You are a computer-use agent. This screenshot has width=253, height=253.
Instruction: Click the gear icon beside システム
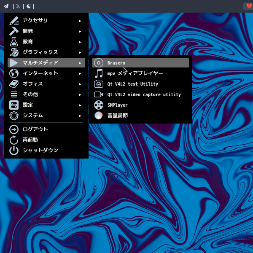(x=14, y=116)
